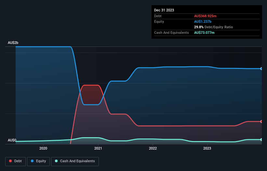Click the Dec 31 2023 tooltip date
This screenshot has height=171, width=267.
click(164, 10)
